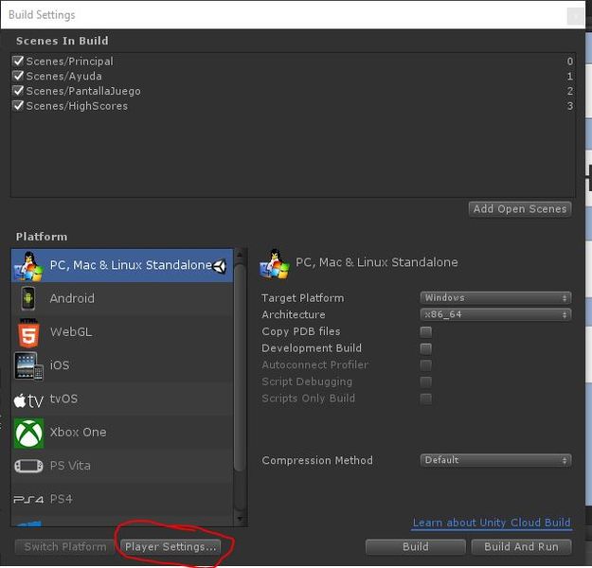Open Player Settings
The height and width of the screenshot is (568, 592).
tap(170, 547)
